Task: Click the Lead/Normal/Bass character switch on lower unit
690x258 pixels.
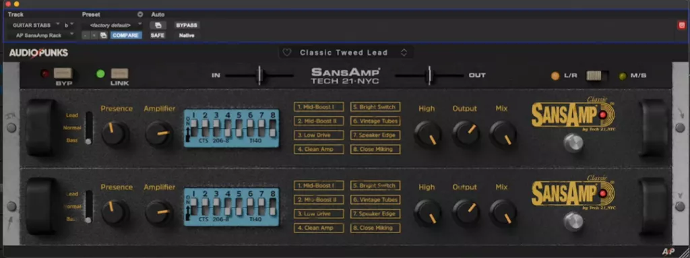Action: click(x=89, y=206)
